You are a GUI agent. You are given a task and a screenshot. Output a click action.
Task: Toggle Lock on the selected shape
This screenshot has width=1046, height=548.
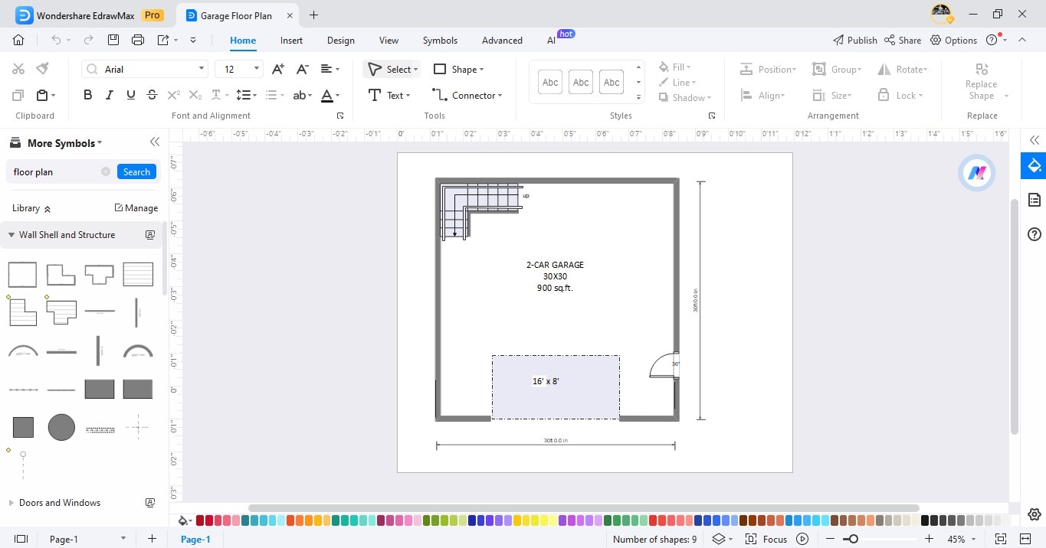(x=900, y=96)
